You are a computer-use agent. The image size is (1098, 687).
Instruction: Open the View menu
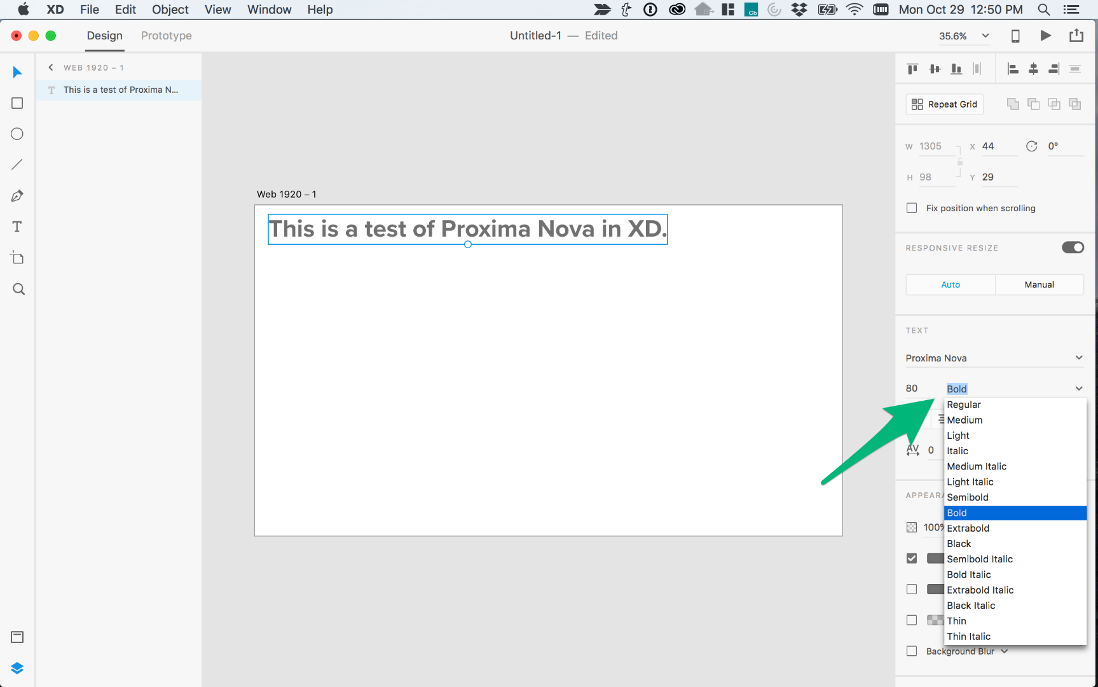[217, 10]
